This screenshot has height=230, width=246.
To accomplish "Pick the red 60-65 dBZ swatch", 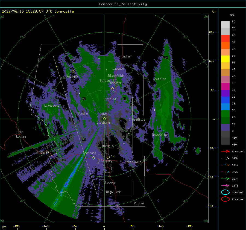I will point(225,39).
